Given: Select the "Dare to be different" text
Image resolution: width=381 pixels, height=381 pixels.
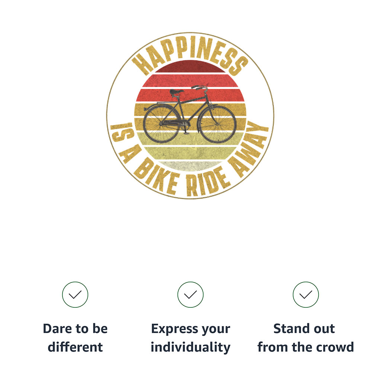Looking at the screenshot, I should [x=75, y=338].
